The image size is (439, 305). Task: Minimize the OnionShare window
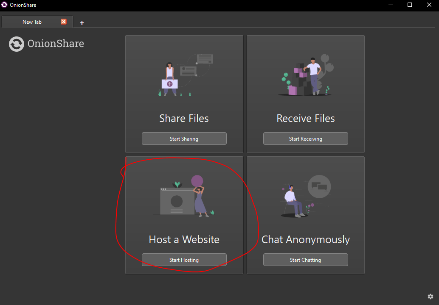tap(391, 5)
